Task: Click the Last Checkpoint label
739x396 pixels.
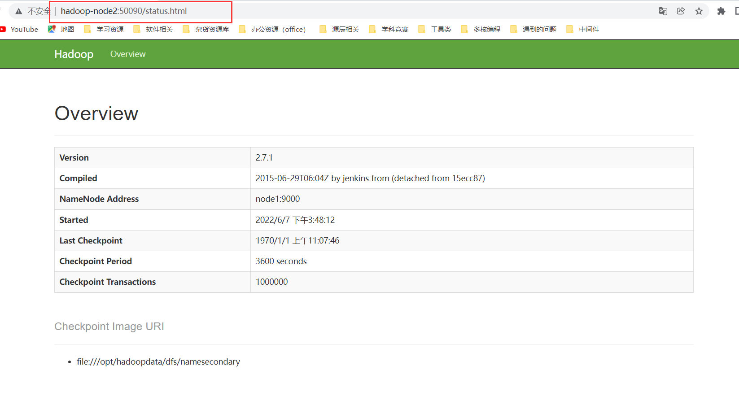Action: point(91,241)
